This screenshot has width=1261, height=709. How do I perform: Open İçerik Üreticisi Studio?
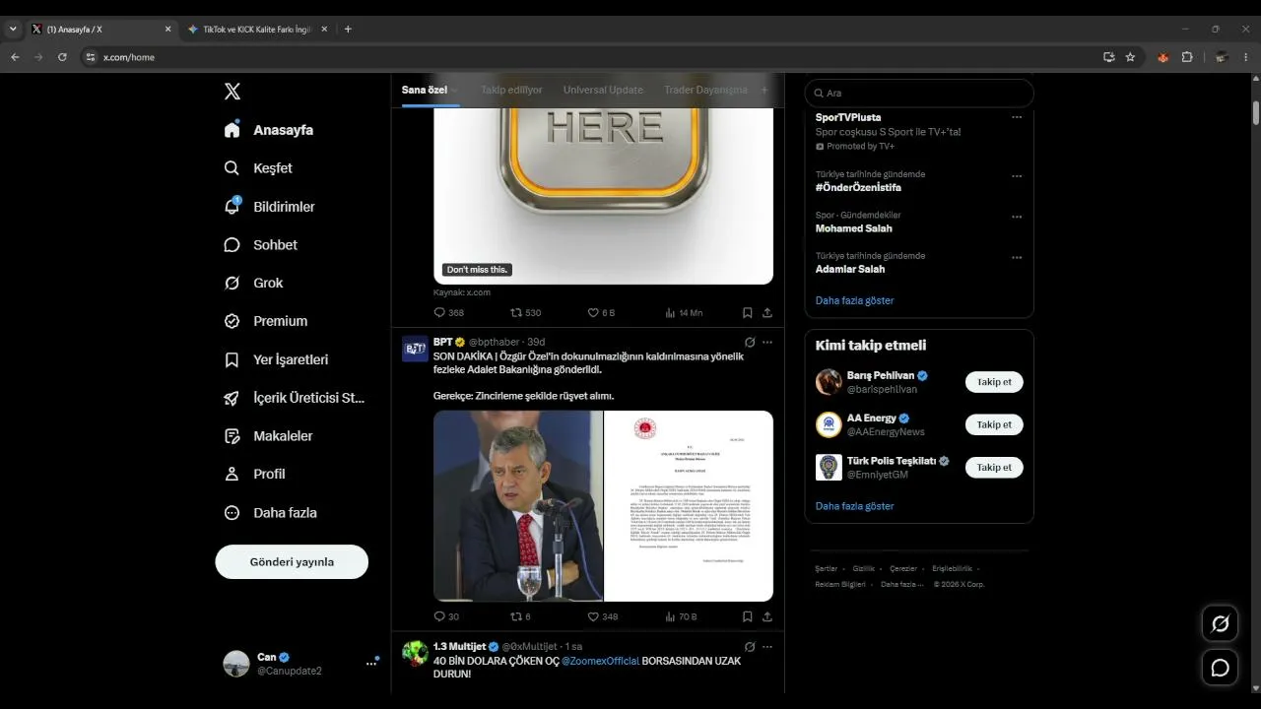point(295,399)
